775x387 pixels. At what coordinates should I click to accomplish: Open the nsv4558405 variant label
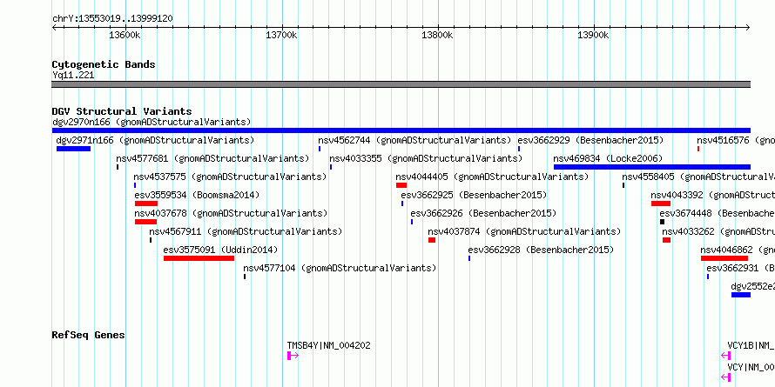click(698, 177)
